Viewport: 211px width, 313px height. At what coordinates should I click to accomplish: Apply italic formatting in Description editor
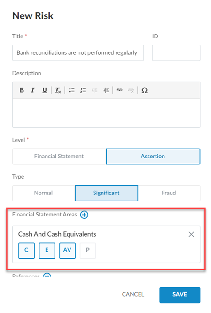(x=33, y=90)
